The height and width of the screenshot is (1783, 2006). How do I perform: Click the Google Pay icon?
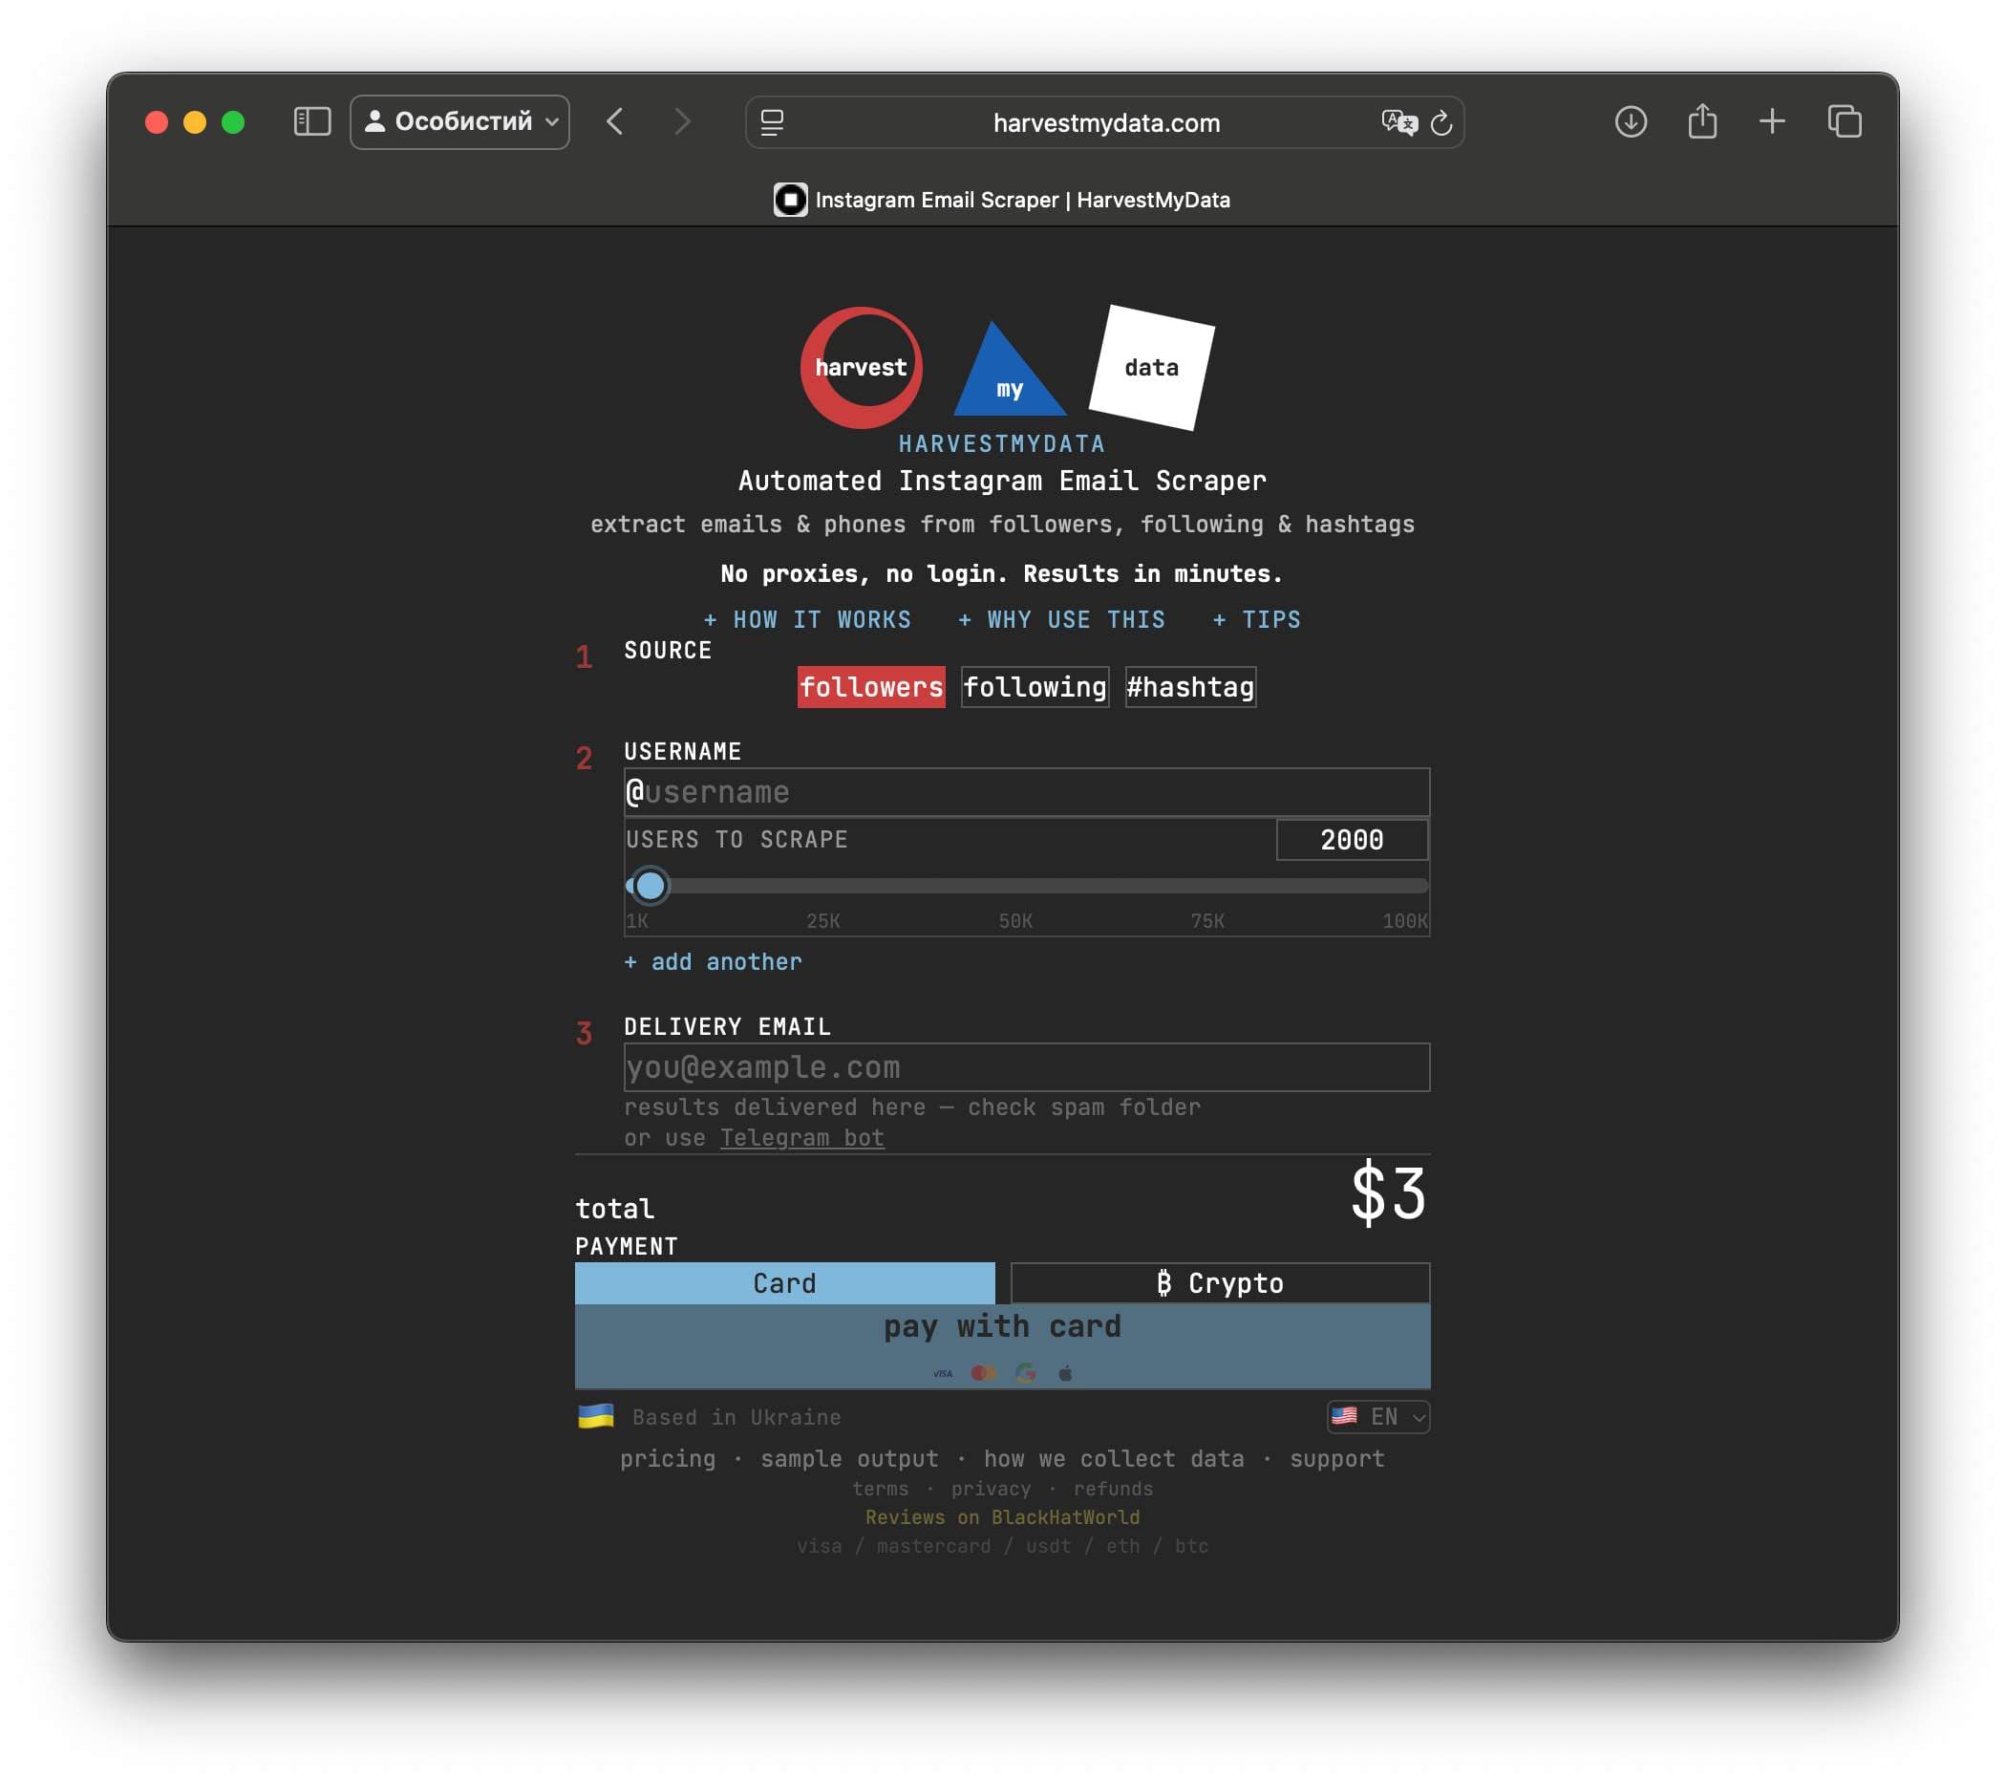(x=1025, y=1375)
